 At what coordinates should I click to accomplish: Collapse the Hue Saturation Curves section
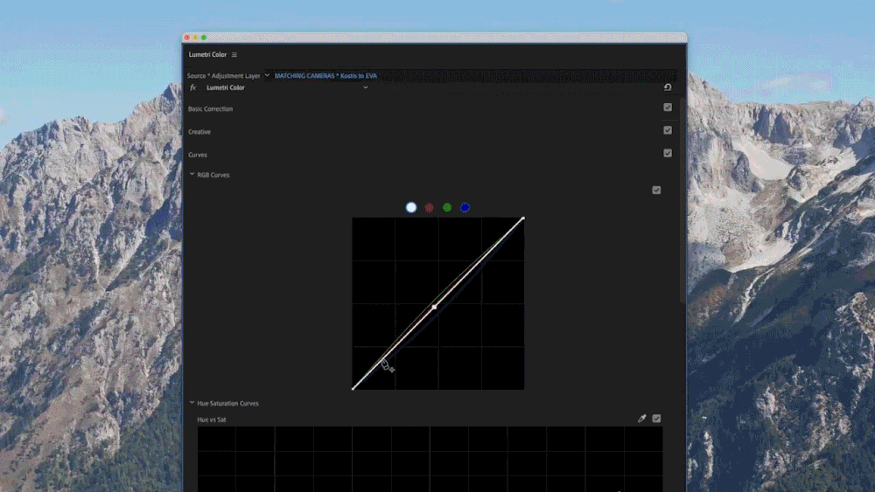point(192,403)
